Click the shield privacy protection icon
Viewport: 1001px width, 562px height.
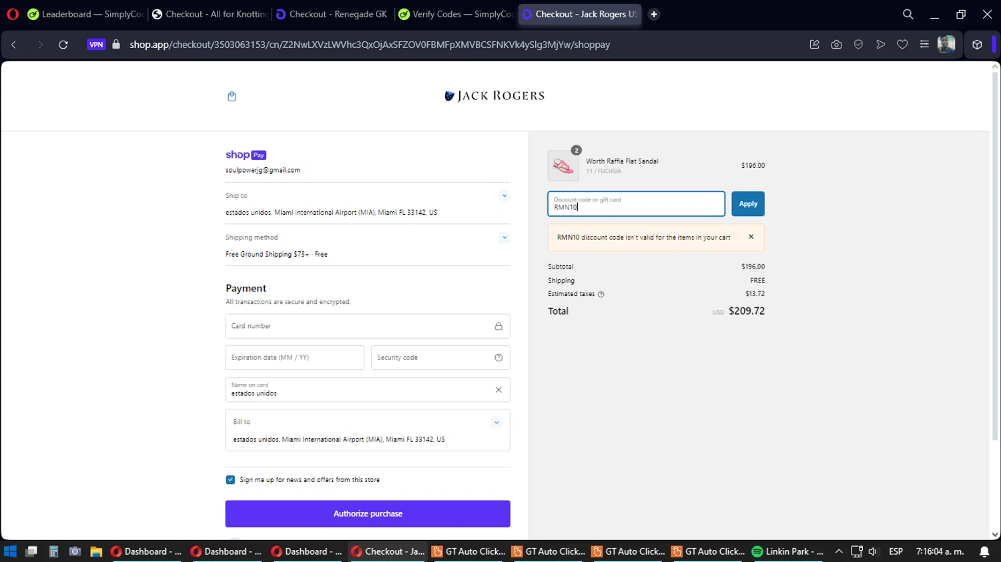(858, 45)
